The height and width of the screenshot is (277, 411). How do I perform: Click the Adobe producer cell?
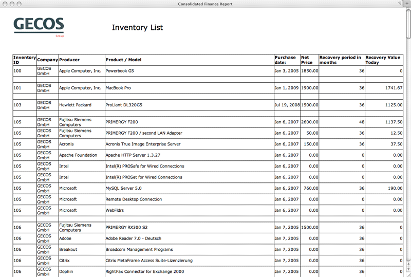click(82, 238)
